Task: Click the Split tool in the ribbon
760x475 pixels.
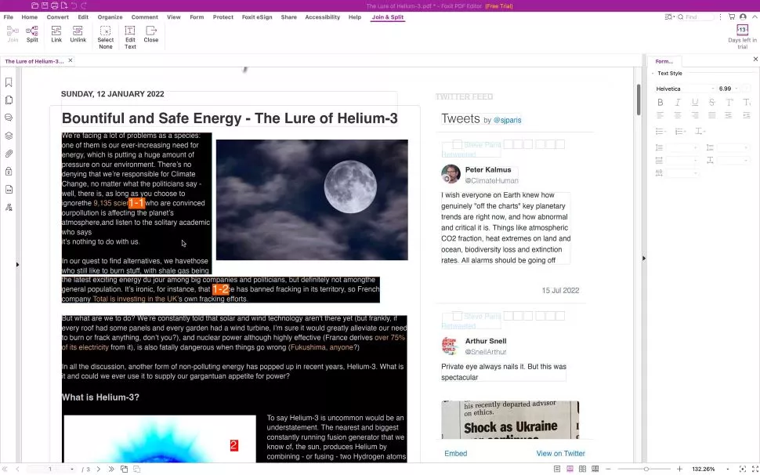Action: (32, 34)
